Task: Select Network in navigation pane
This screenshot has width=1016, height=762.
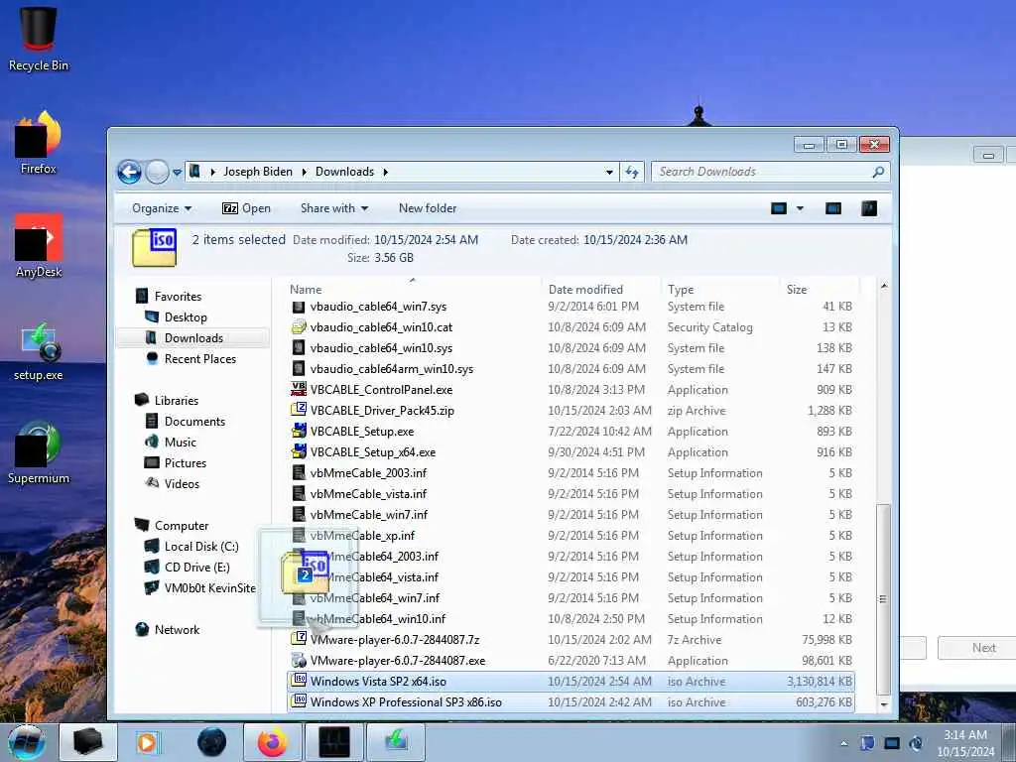Action: pyautogui.click(x=177, y=629)
